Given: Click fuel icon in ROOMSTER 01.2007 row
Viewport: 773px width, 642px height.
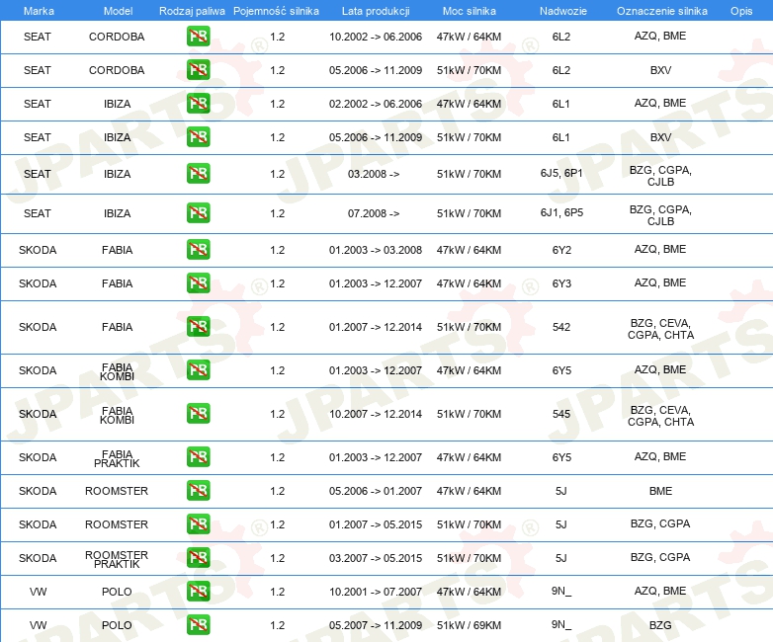Looking at the screenshot, I should pos(198,523).
